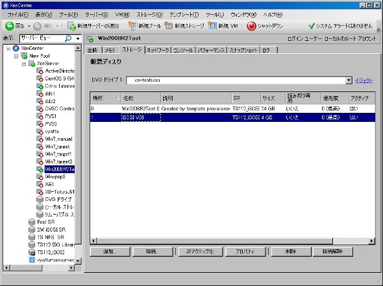
Task: Click the search magnifier in view box
Action: pyautogui.click(x=68, y=38)
